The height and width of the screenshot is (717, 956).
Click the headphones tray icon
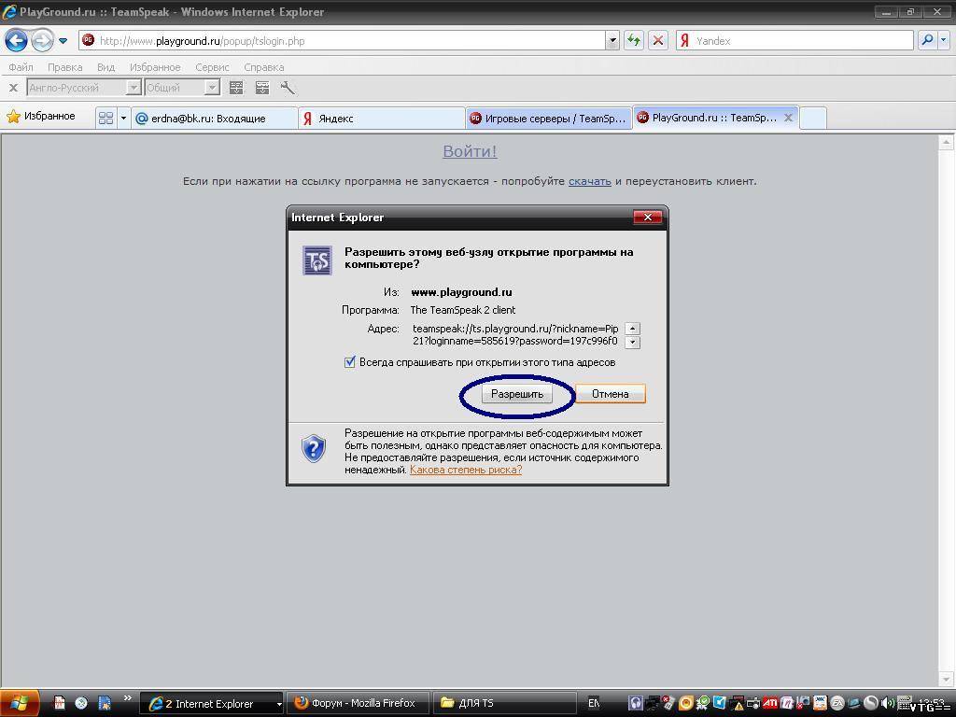[635, 704]
